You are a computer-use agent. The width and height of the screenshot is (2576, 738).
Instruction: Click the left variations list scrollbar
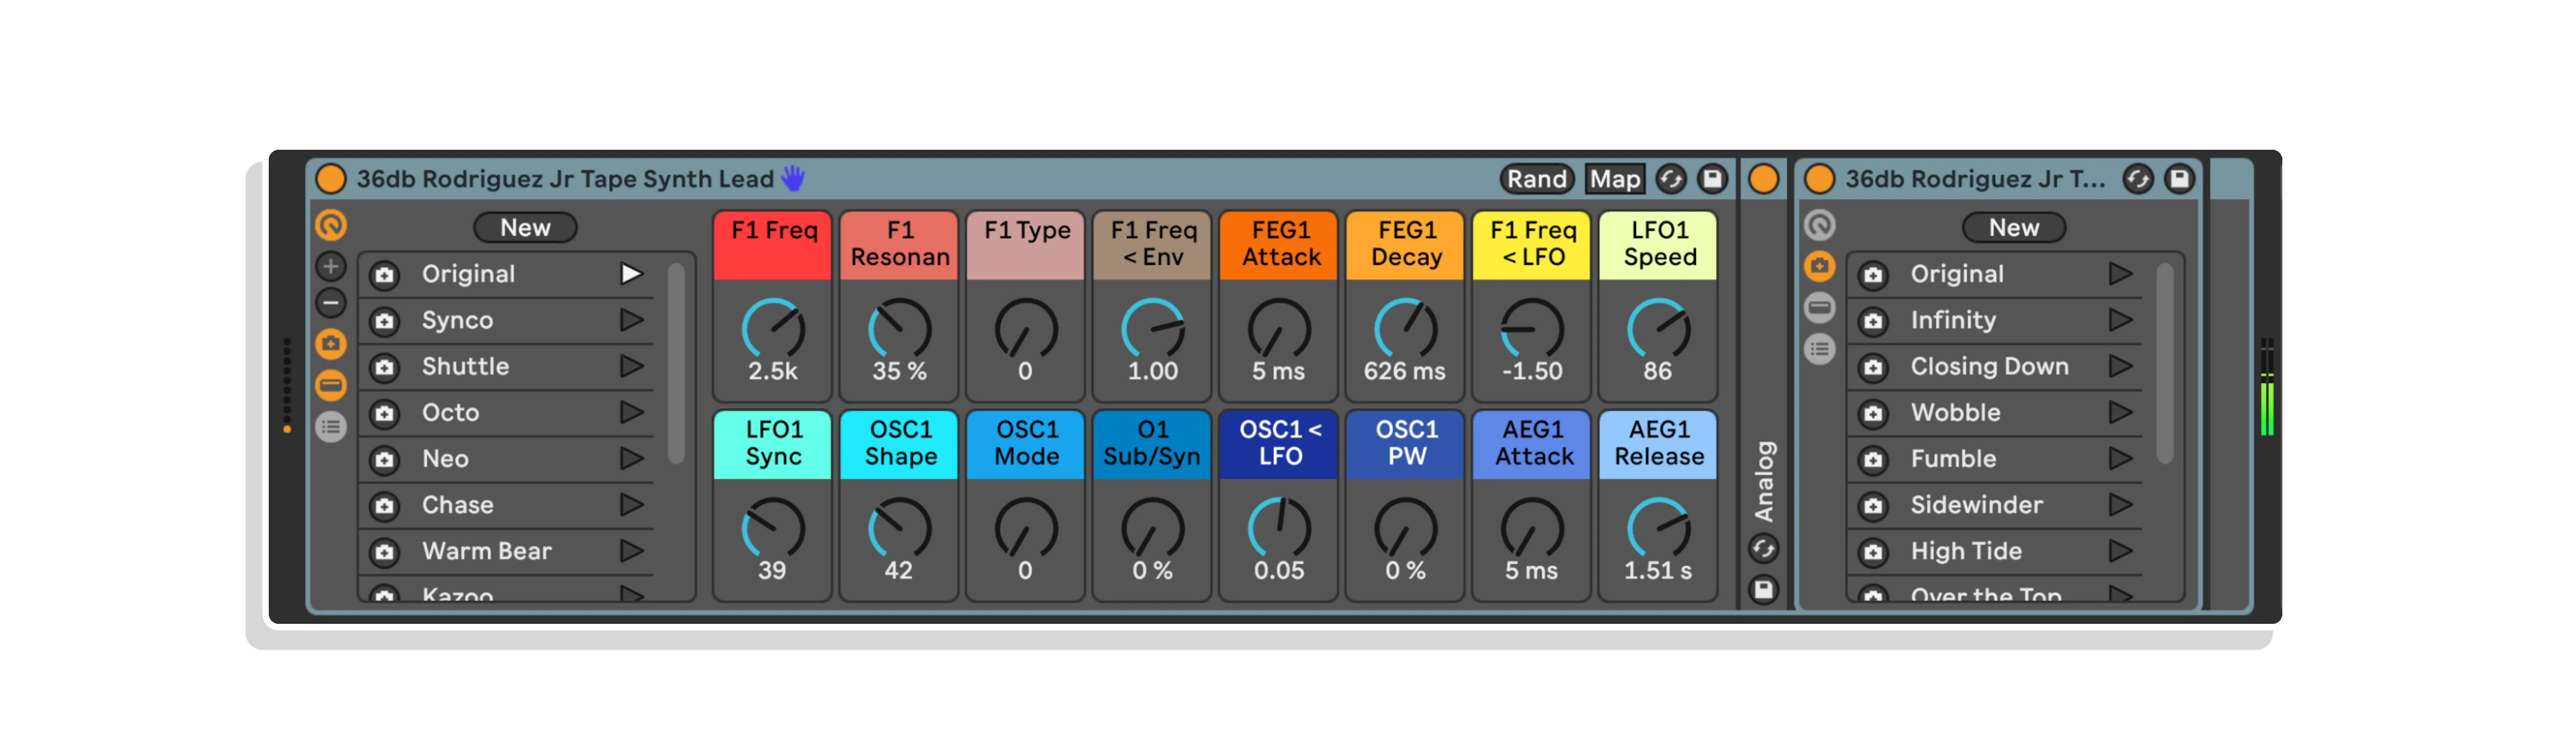click(676, 363)
